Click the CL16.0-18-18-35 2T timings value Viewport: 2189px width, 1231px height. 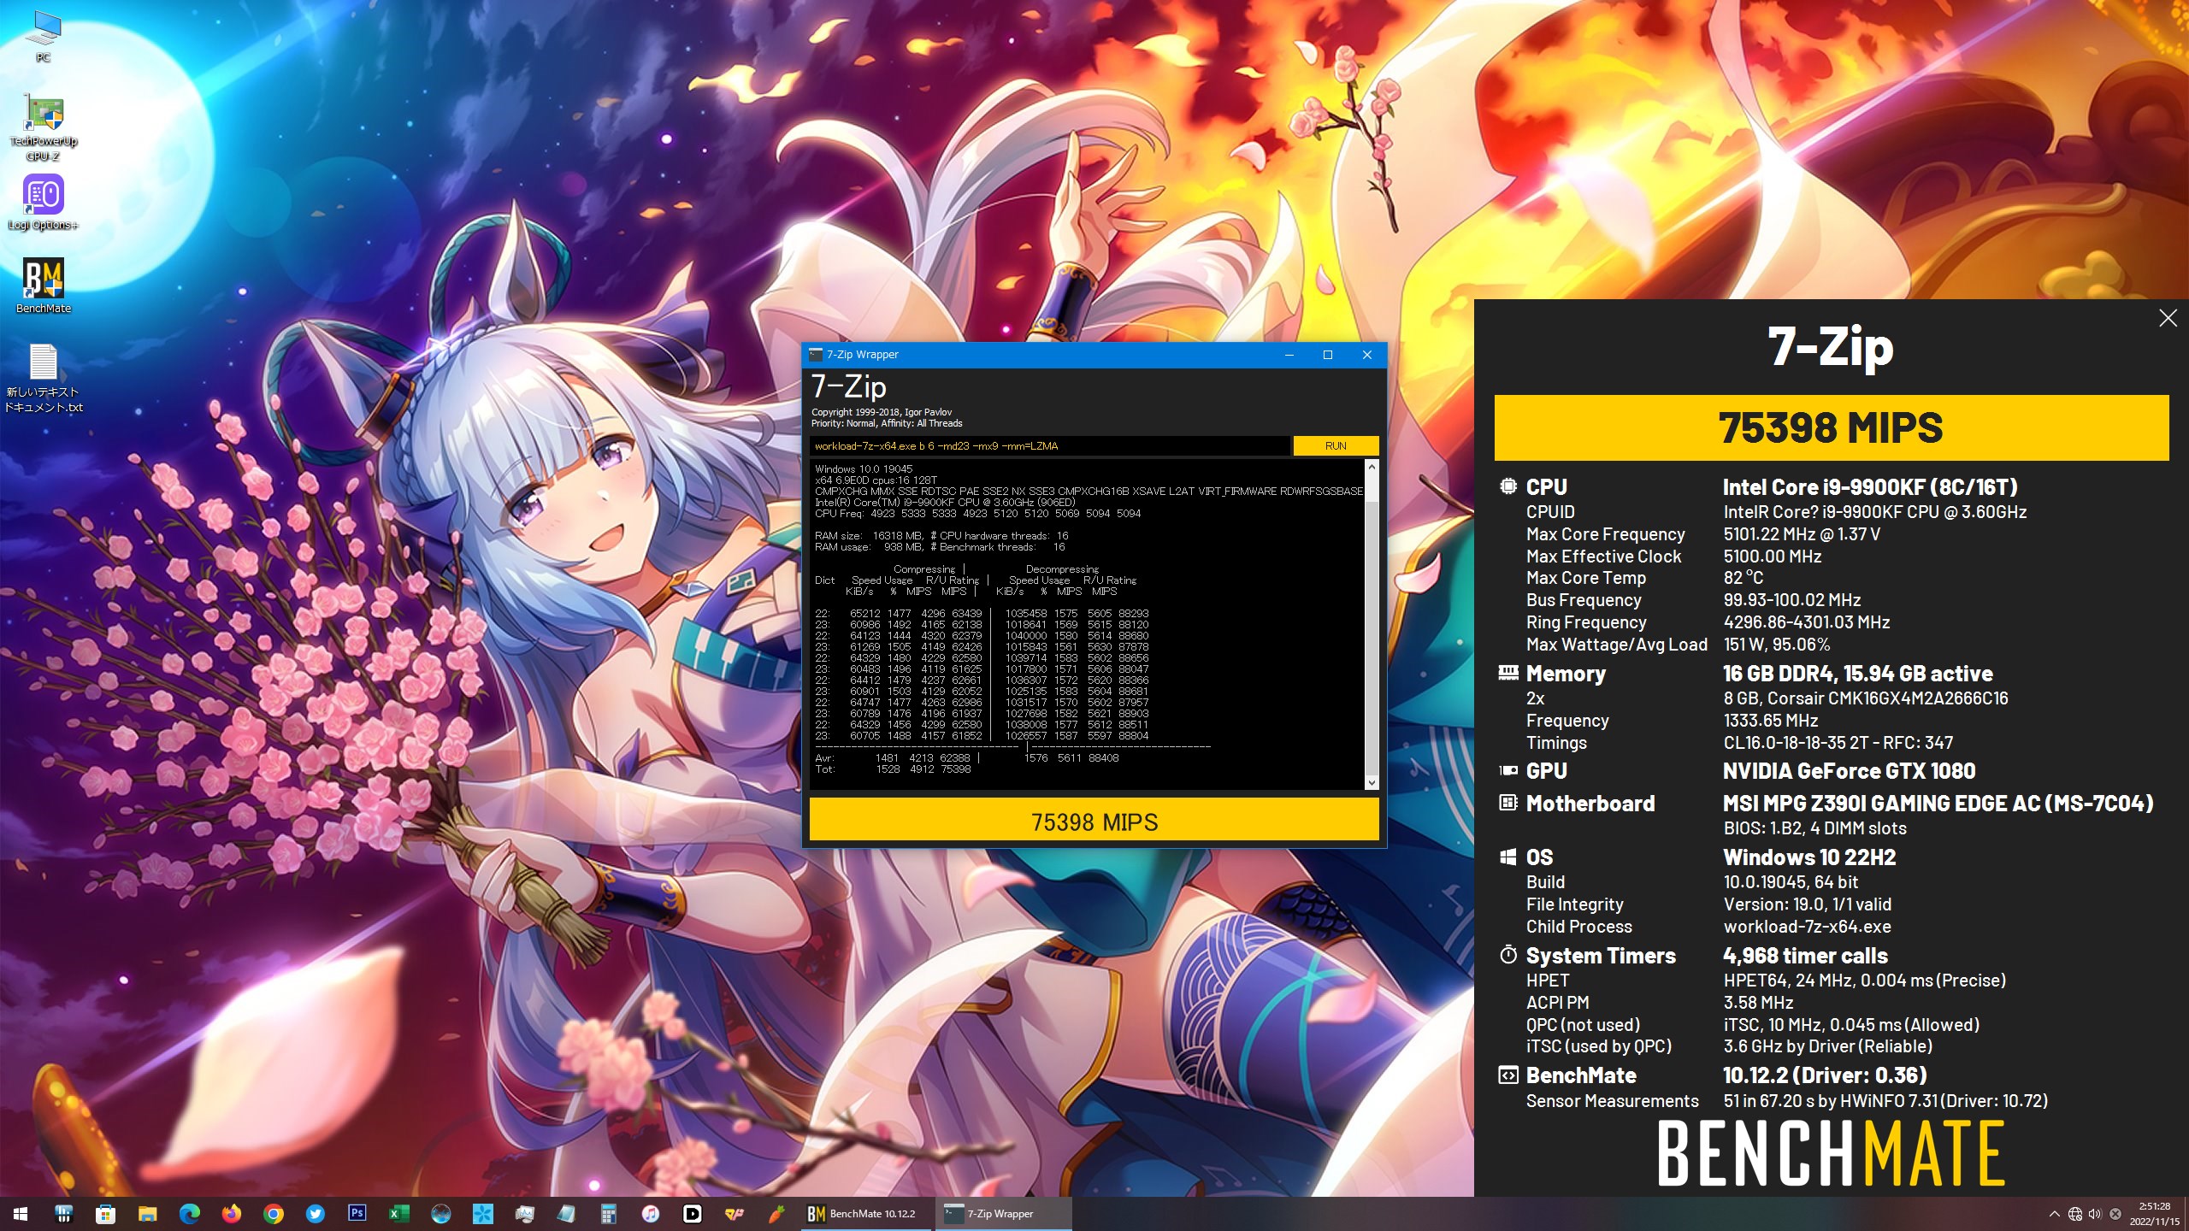[1838, 743]
